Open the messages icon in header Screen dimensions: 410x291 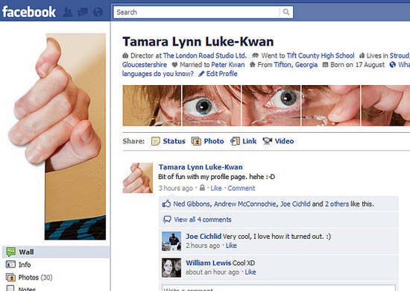pyautogui.click(x=83, y=12)
